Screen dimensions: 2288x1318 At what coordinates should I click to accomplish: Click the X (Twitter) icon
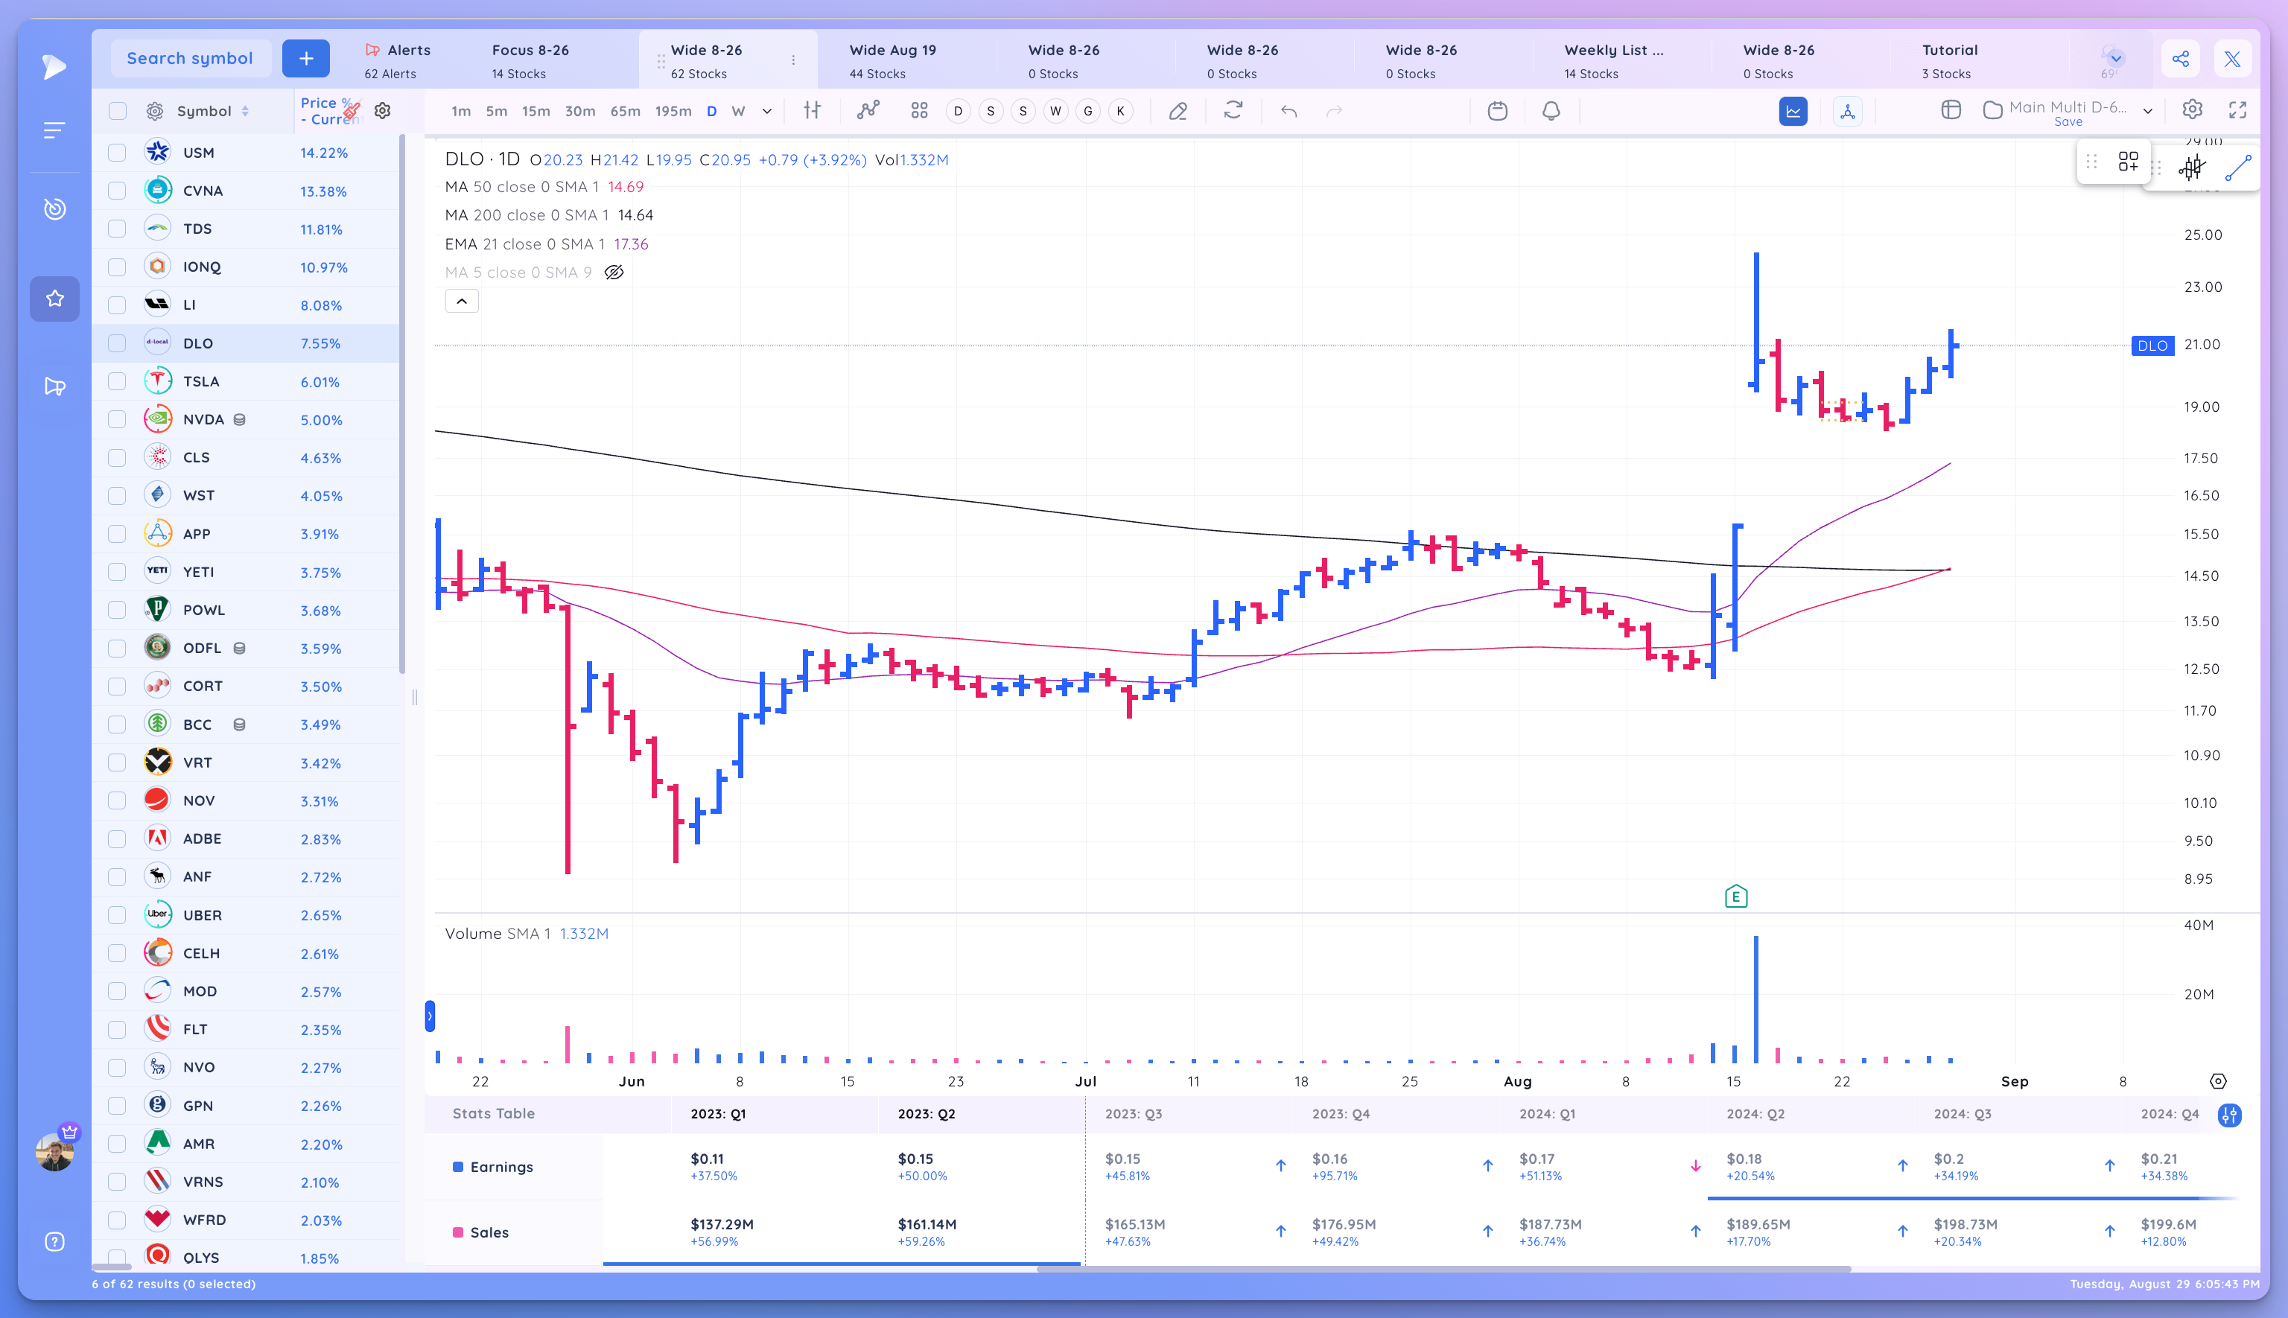2232,59
